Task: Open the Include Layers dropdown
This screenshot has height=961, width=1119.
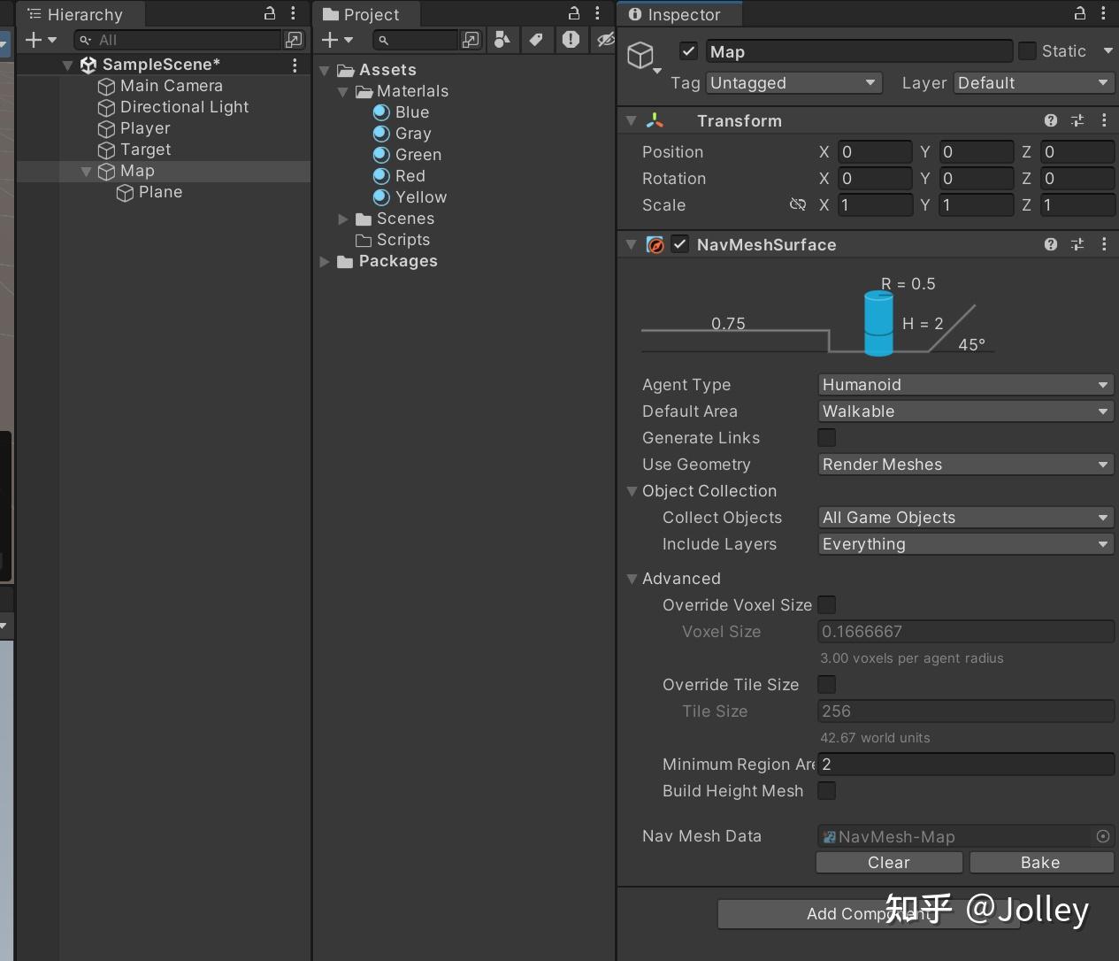Action: click(964, 544)
